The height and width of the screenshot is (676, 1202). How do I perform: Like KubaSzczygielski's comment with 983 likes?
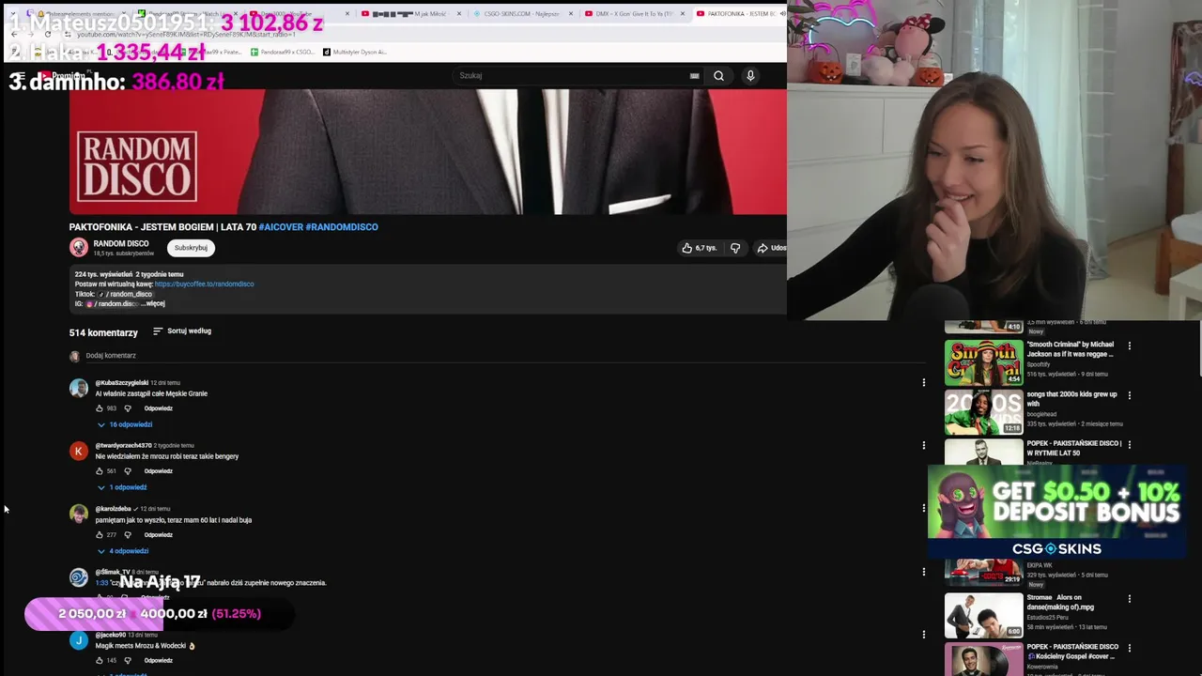[x=100, y=408]
